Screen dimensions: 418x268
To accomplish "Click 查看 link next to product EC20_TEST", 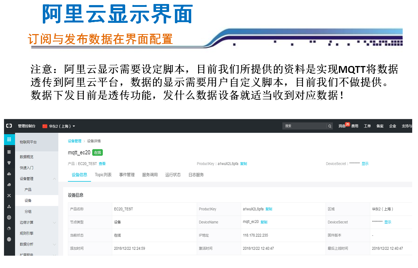I will coord(102,164).
